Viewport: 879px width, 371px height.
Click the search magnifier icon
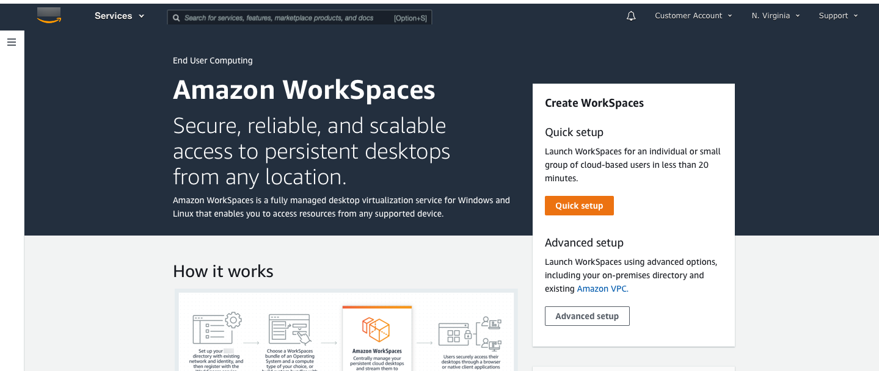click(177, 17)
